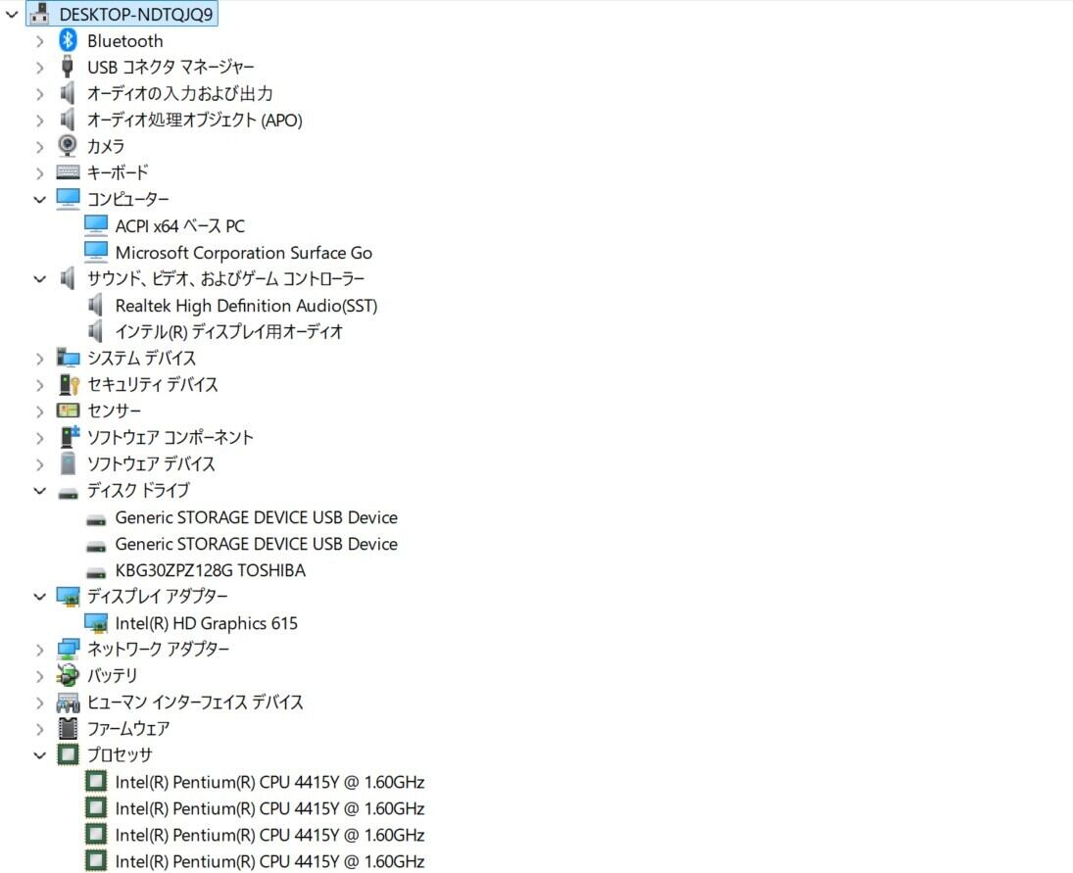
Task: Click the Bluetooth category icon
Action: point(67,40)
